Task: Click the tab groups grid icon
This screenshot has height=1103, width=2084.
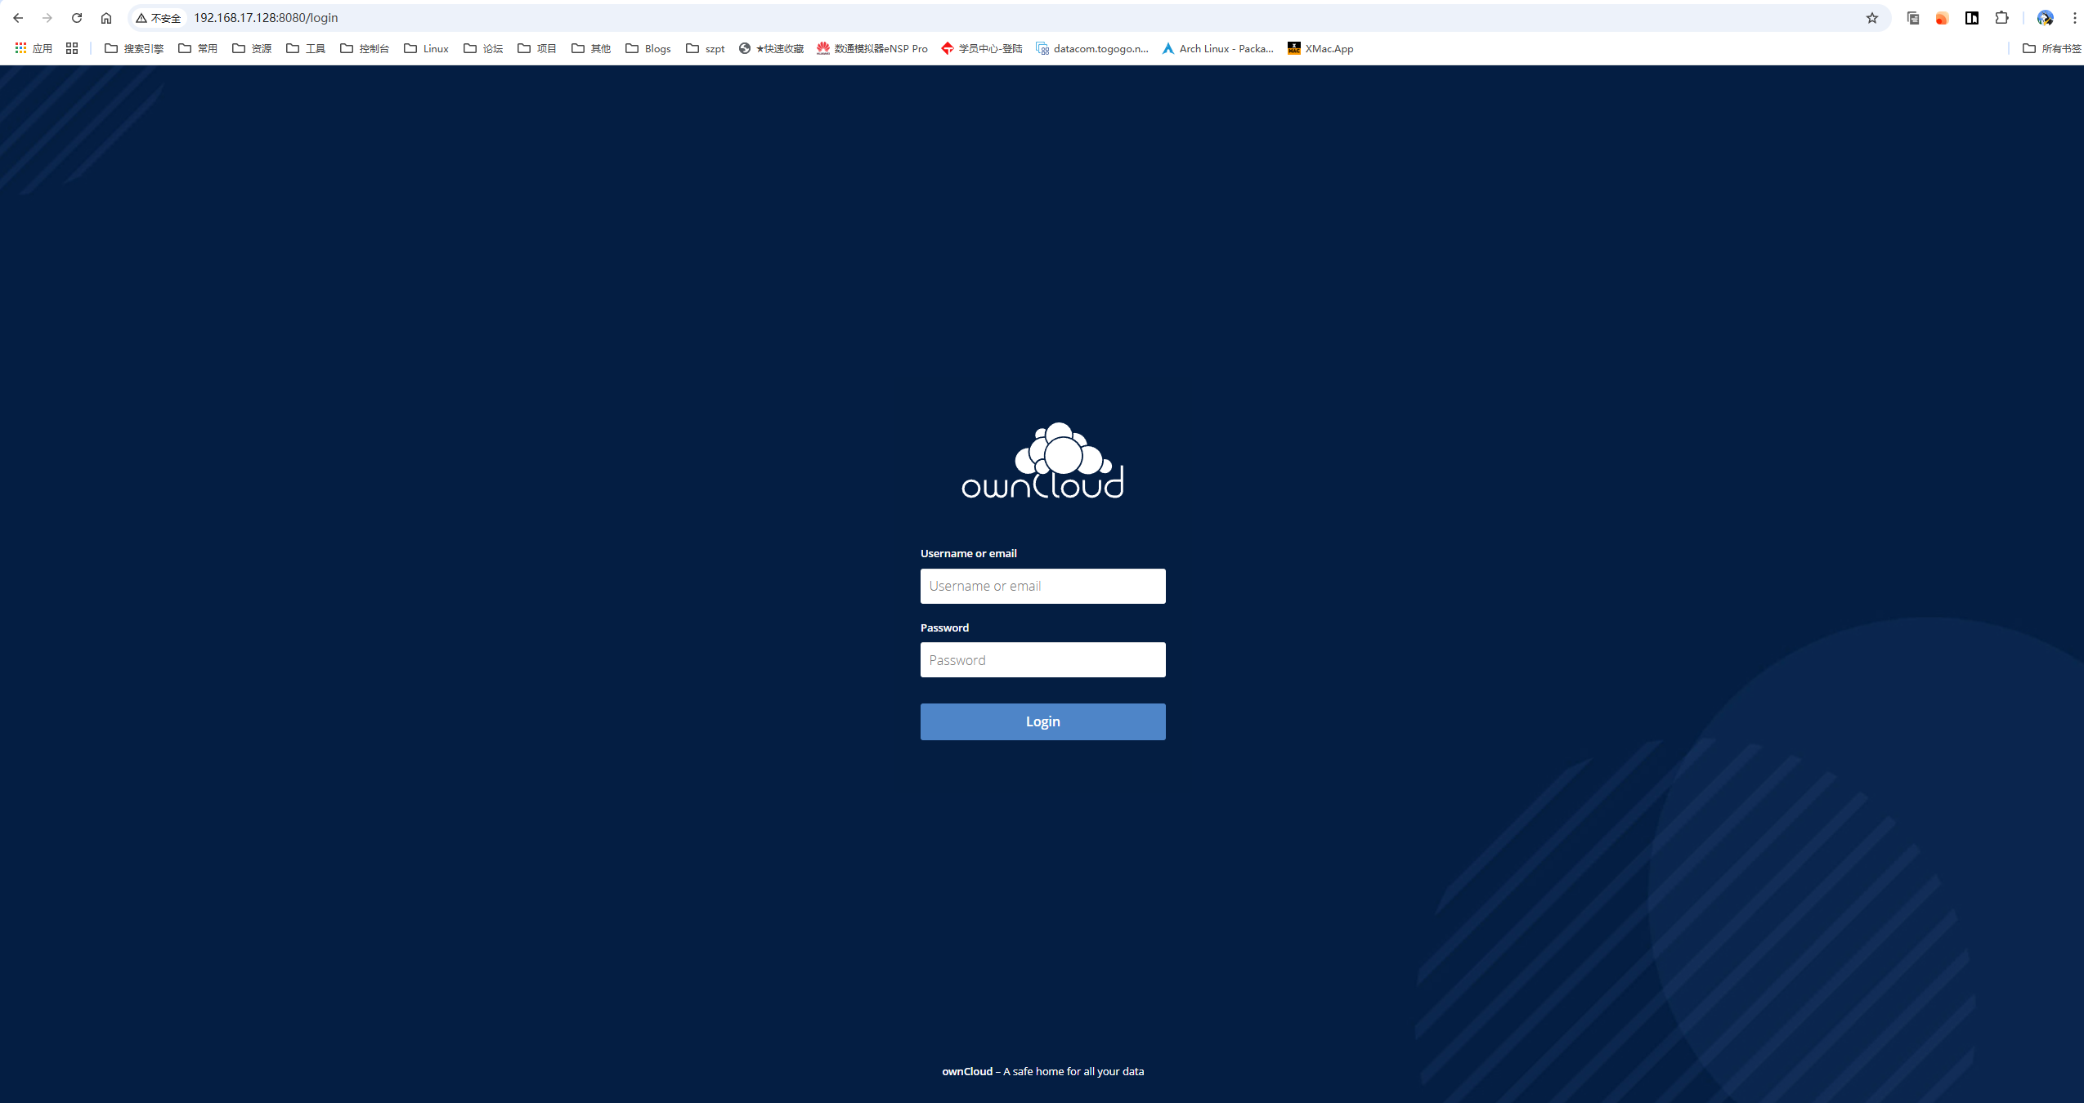Action: click(x=72, y=48)
